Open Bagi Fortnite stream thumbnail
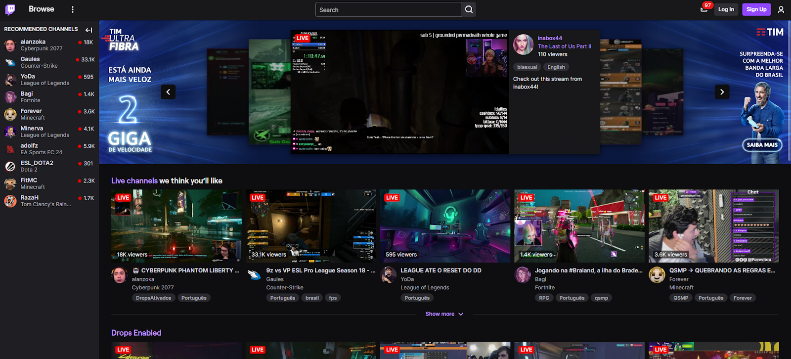Viewport: 791px width, 359px height. [x=579, y=226]
